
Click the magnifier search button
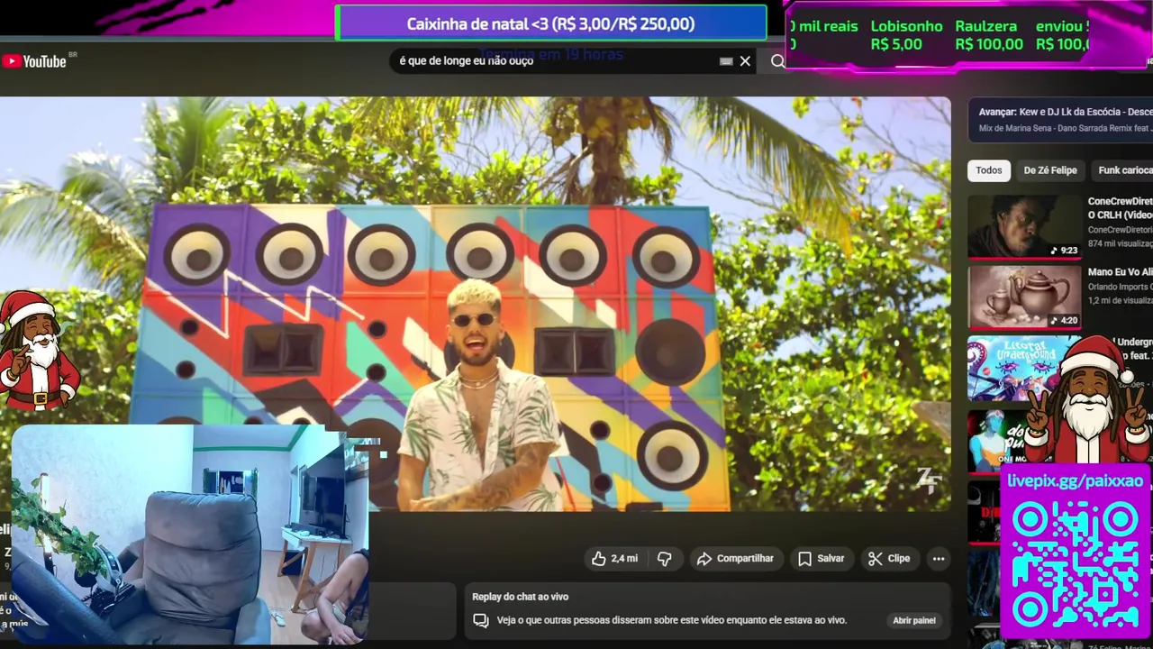776,61
